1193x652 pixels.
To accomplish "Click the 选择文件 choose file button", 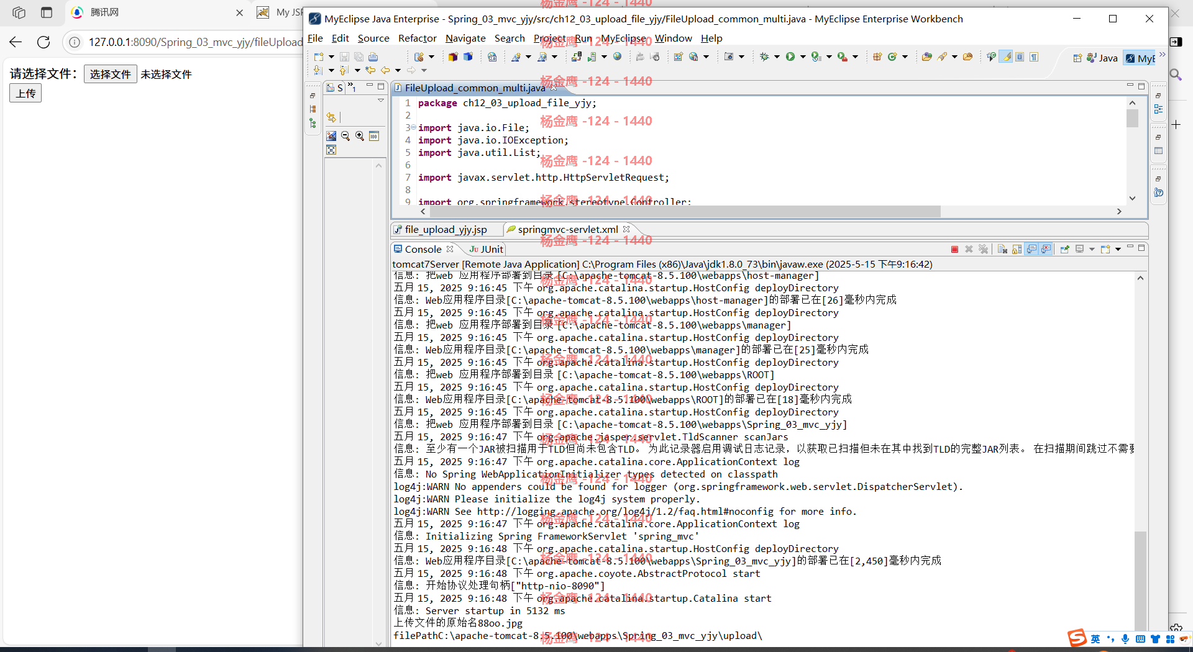I will [x=111, y=74].
